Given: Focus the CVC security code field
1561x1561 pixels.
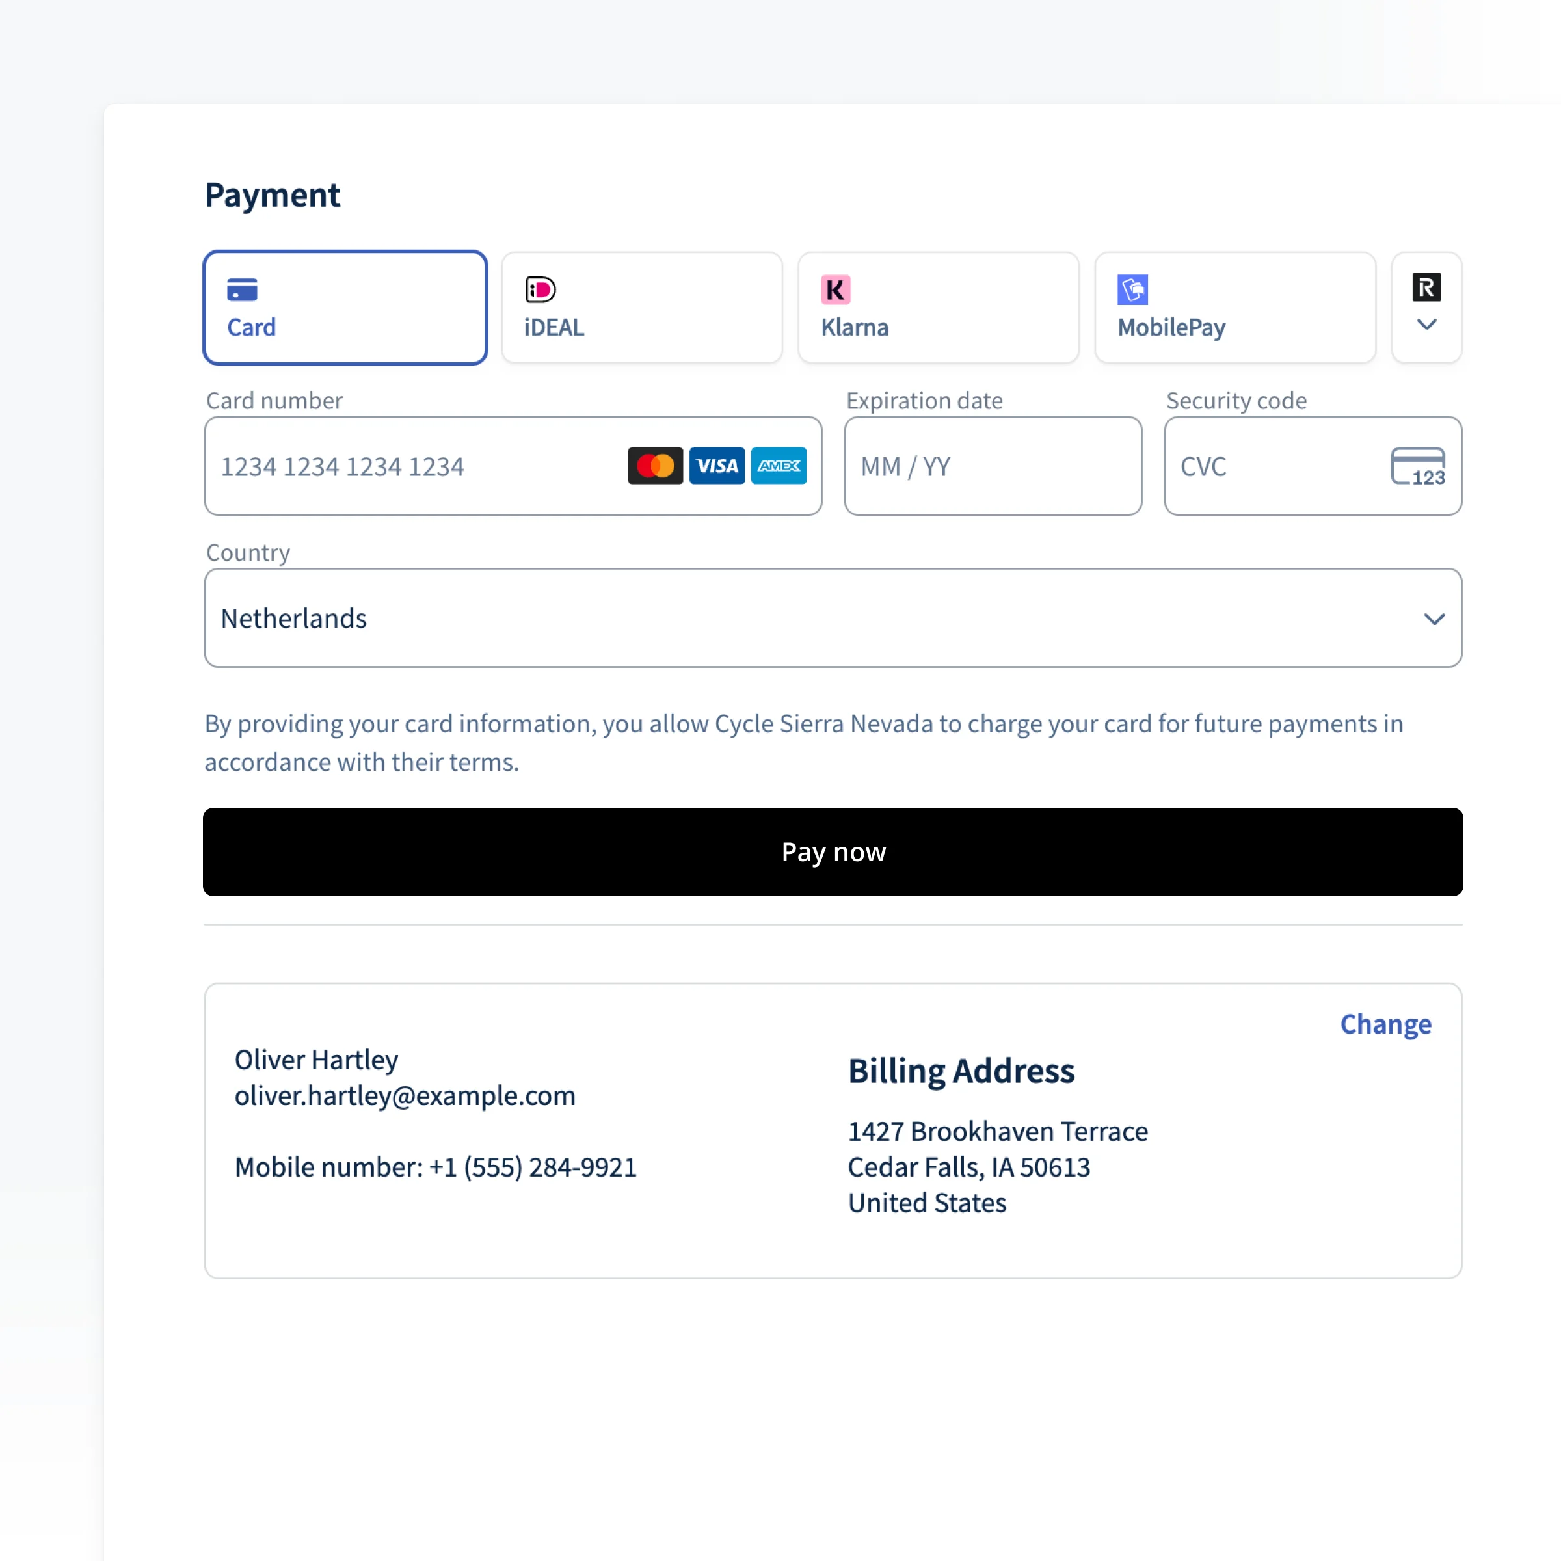Looking at the screenshot, I should pyautogui.click(x=1312, y=466).
